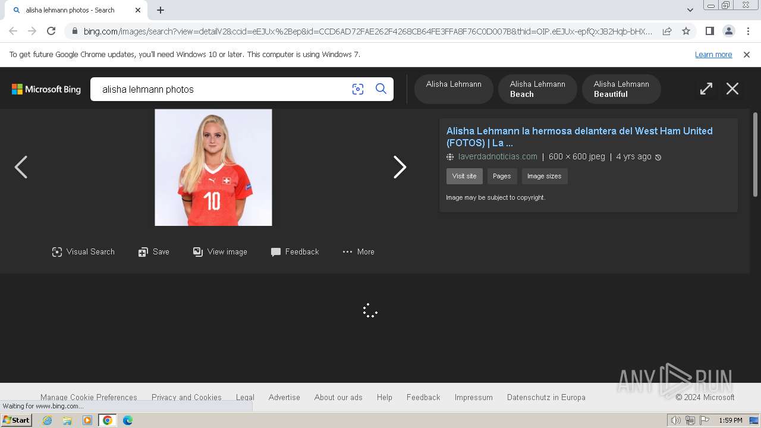761x428 pixels.
Task: Click the Action Center flag tray icon
Action: pyautogui.click(x=705, y=420)
